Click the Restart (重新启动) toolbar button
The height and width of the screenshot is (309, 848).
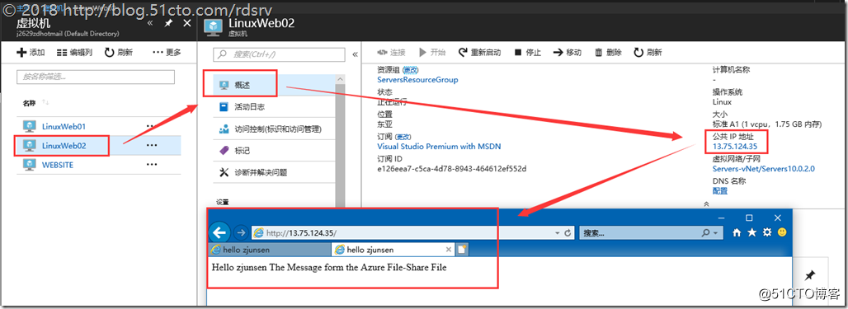point(479,53)
